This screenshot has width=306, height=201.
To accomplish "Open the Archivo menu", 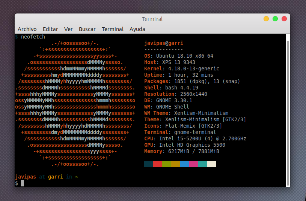I will 27,29.
